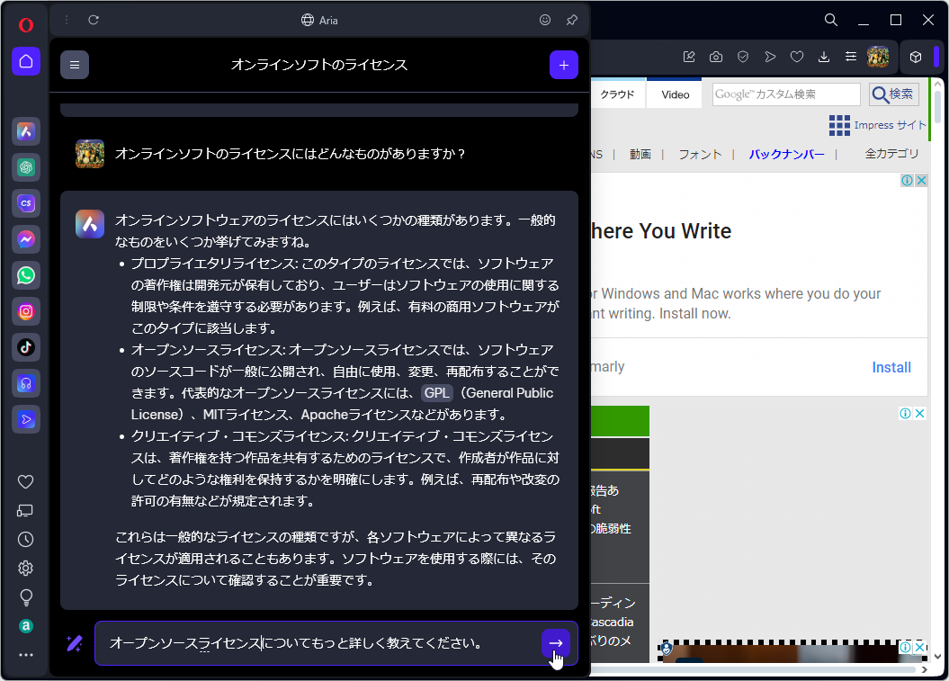Switch to the クラウド tab
This screenshot has height=681, width=949.
tap(618, 94)
